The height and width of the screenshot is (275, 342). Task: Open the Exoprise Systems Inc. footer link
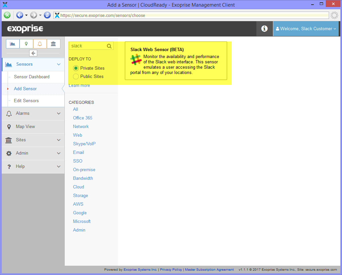coord(140,270)
